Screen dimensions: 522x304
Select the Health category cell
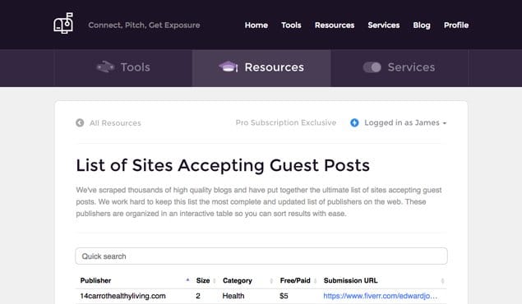pyautogui.click(x=233, y=296)
